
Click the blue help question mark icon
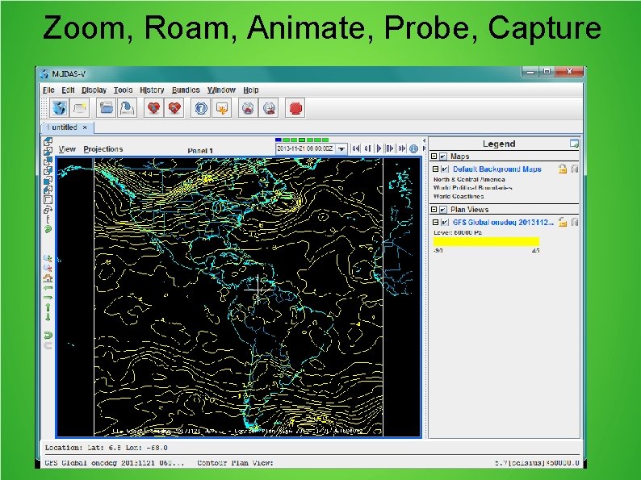click(x=201, y=108)
